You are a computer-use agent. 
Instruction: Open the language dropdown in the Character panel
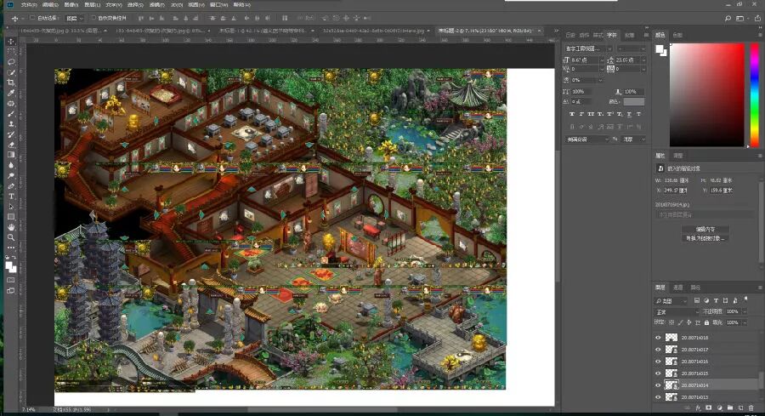(587, 140)
